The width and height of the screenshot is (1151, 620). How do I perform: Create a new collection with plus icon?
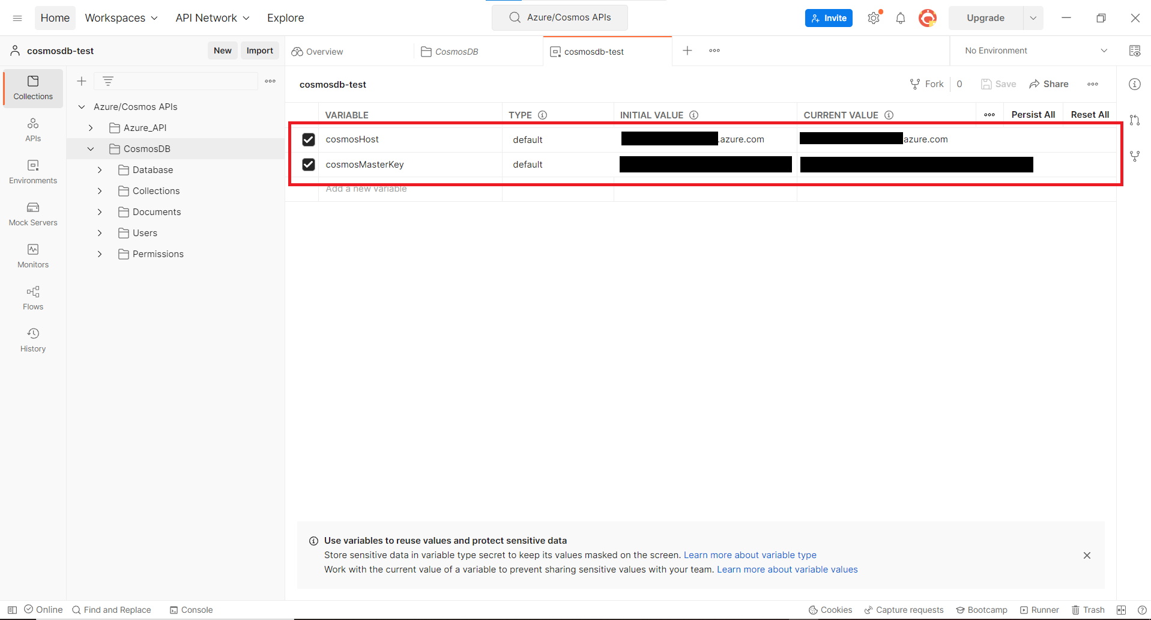point(82,81)
